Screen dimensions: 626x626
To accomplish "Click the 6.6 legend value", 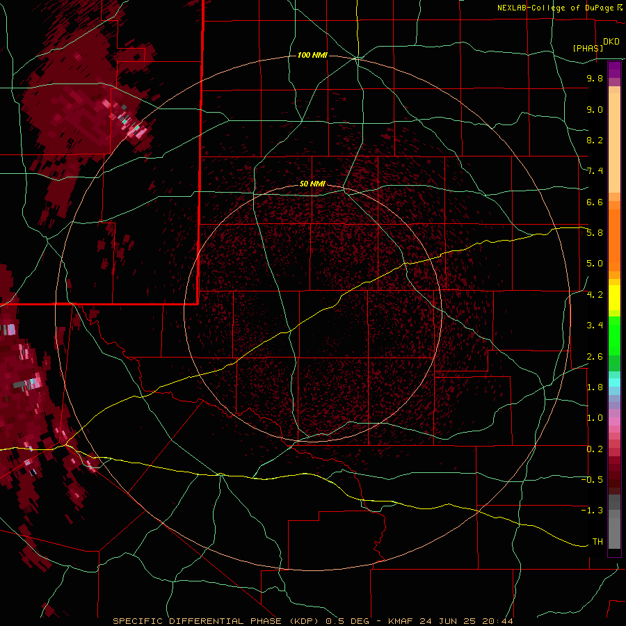I will click(595, 202).
